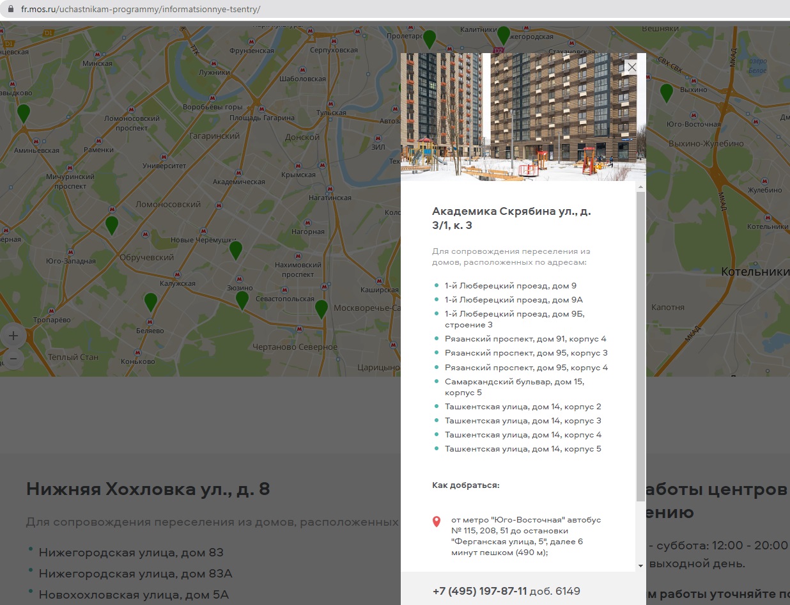Click the green marker near Аминьевская
790x605 pixels.
pyautogui.click(x=24, y=113)
